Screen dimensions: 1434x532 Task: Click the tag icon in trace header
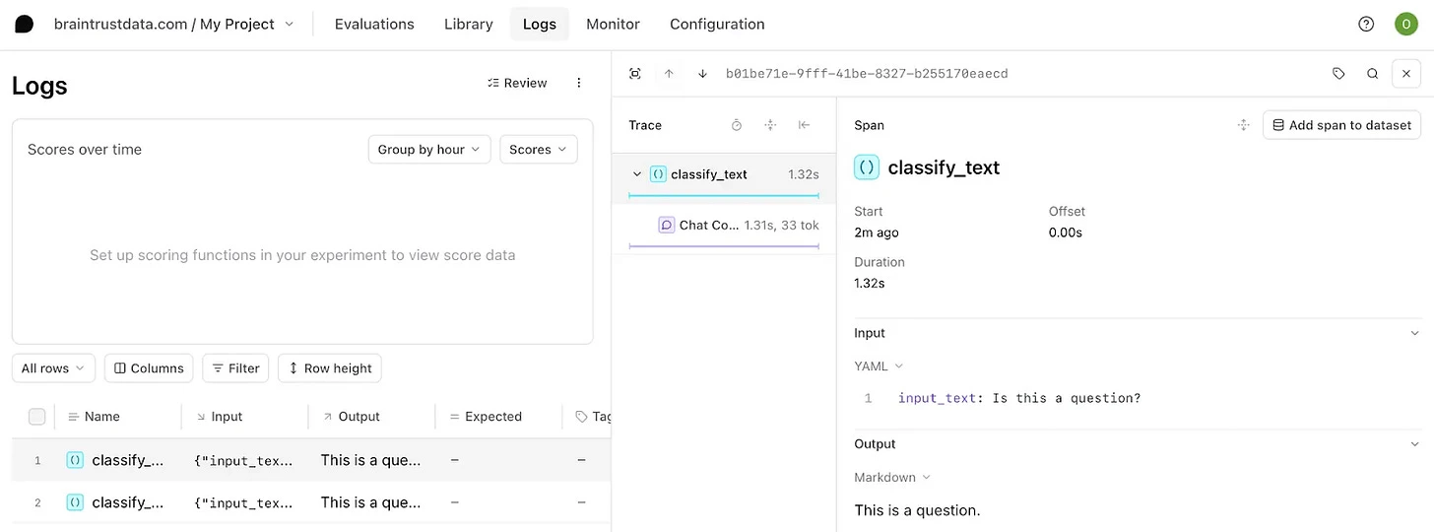click(x=1338, y=74)
